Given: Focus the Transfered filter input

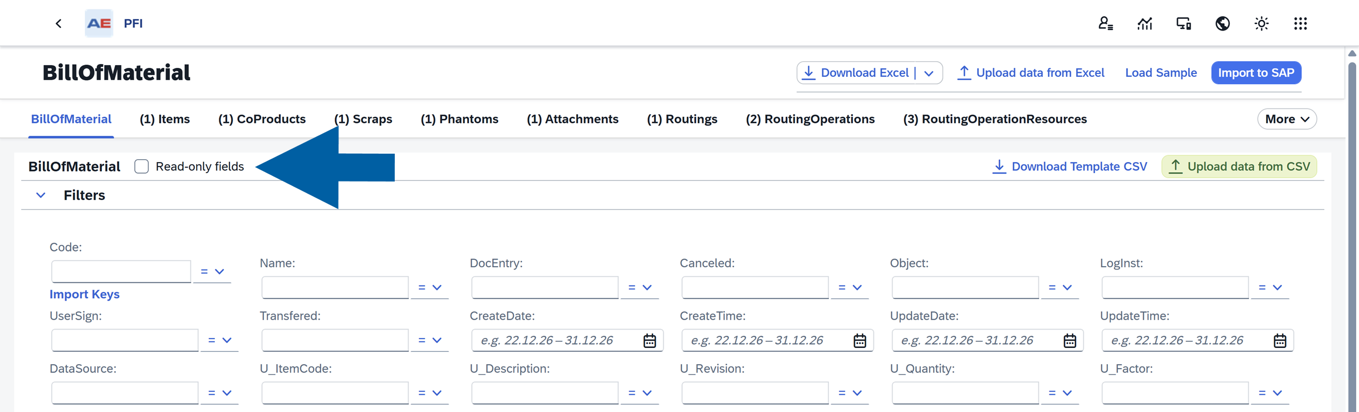Looking at the screenshot, I should coord(335,340).
